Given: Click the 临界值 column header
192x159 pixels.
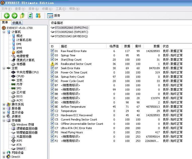Looking at the screenshot, I should 114,46.
